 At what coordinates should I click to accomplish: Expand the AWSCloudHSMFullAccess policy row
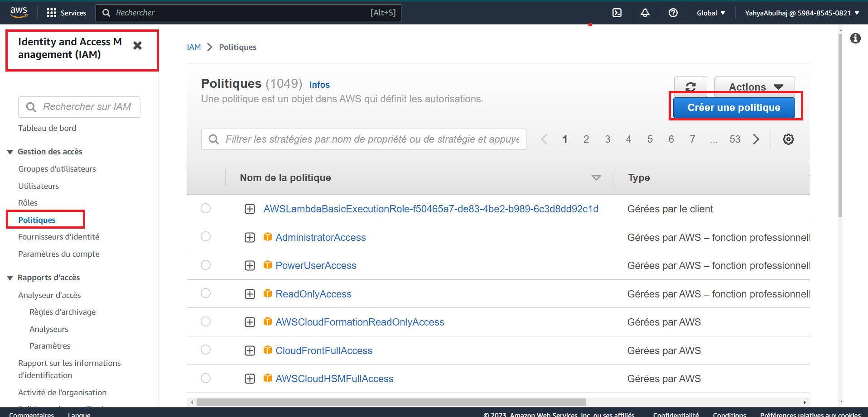(250, 379)
